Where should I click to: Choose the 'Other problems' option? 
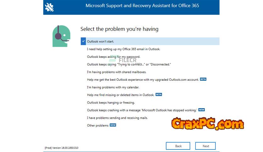coord(98,125)
